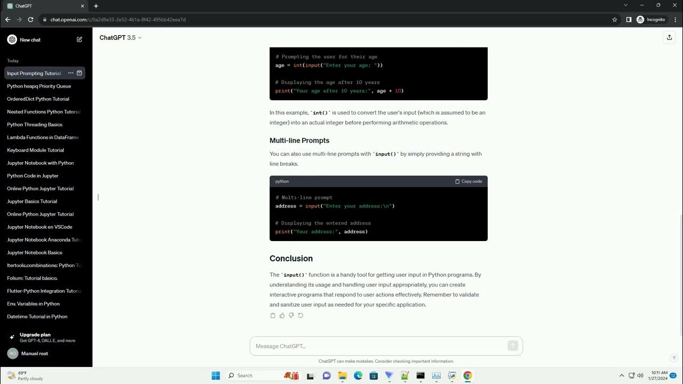
Task: Bookmark this page with the star icon
Action: point(615,19)
